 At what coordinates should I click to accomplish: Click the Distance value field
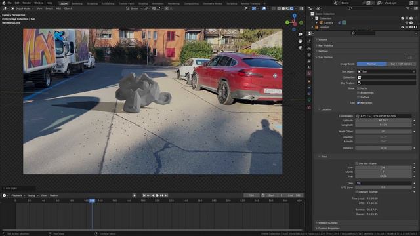coord(383,148)
